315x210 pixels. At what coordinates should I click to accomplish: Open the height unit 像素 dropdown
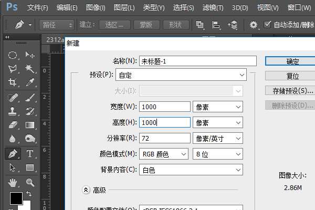(x=218, y=122)
